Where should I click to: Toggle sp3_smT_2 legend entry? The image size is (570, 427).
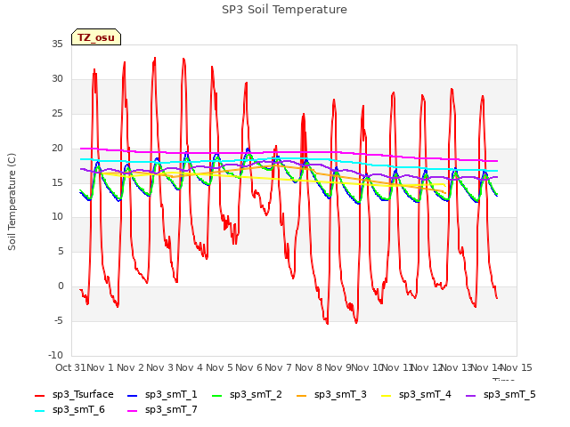[247, 394]
